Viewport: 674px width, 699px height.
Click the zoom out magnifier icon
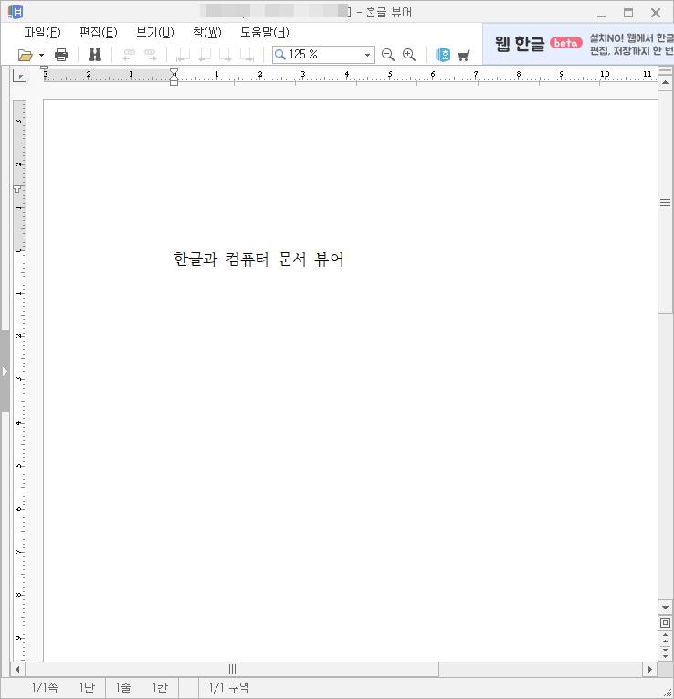coord(388,55)
